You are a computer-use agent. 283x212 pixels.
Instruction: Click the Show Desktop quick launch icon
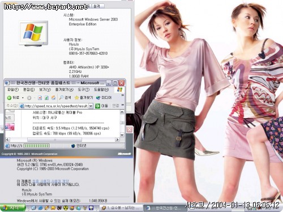34,208
